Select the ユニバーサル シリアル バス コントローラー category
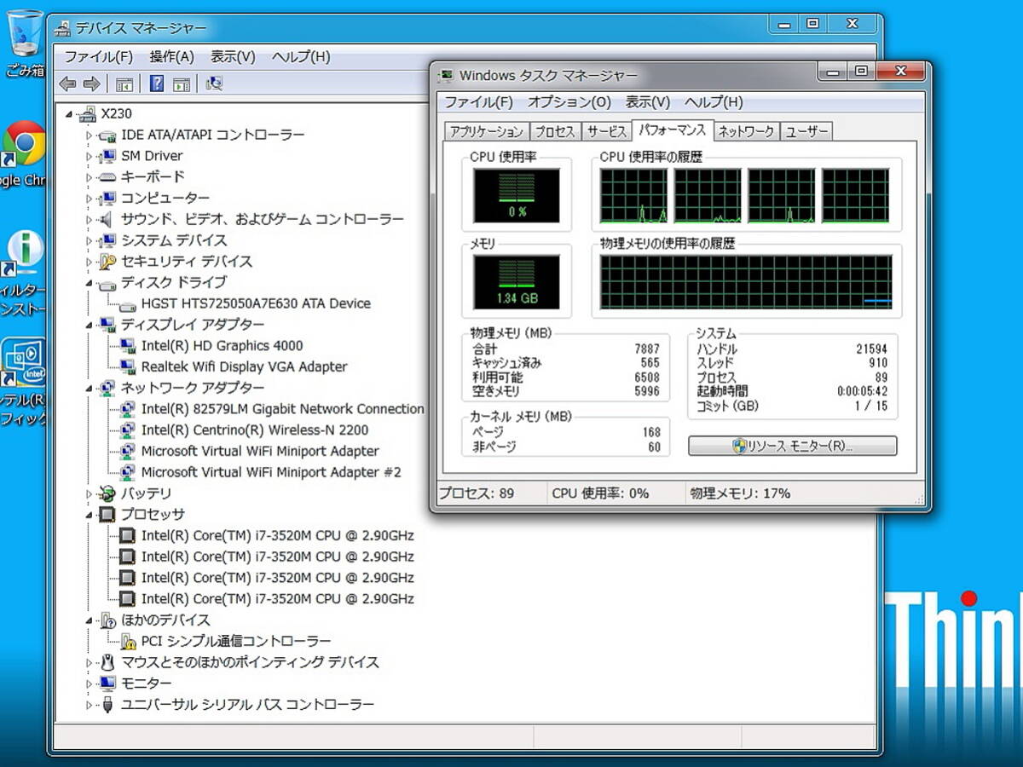1023x767 pixels. pos(247,705)
